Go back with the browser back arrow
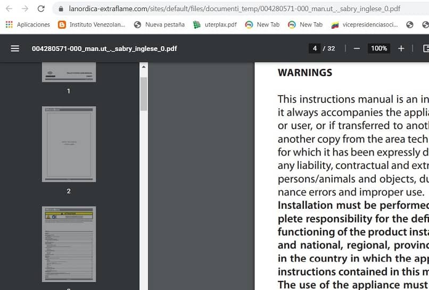429x290 pixels. 9,9
